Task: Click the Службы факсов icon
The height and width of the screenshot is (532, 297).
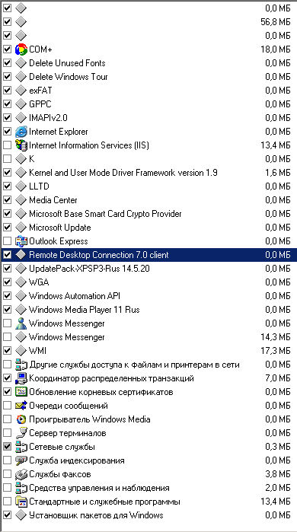Action: coord(21,474)
